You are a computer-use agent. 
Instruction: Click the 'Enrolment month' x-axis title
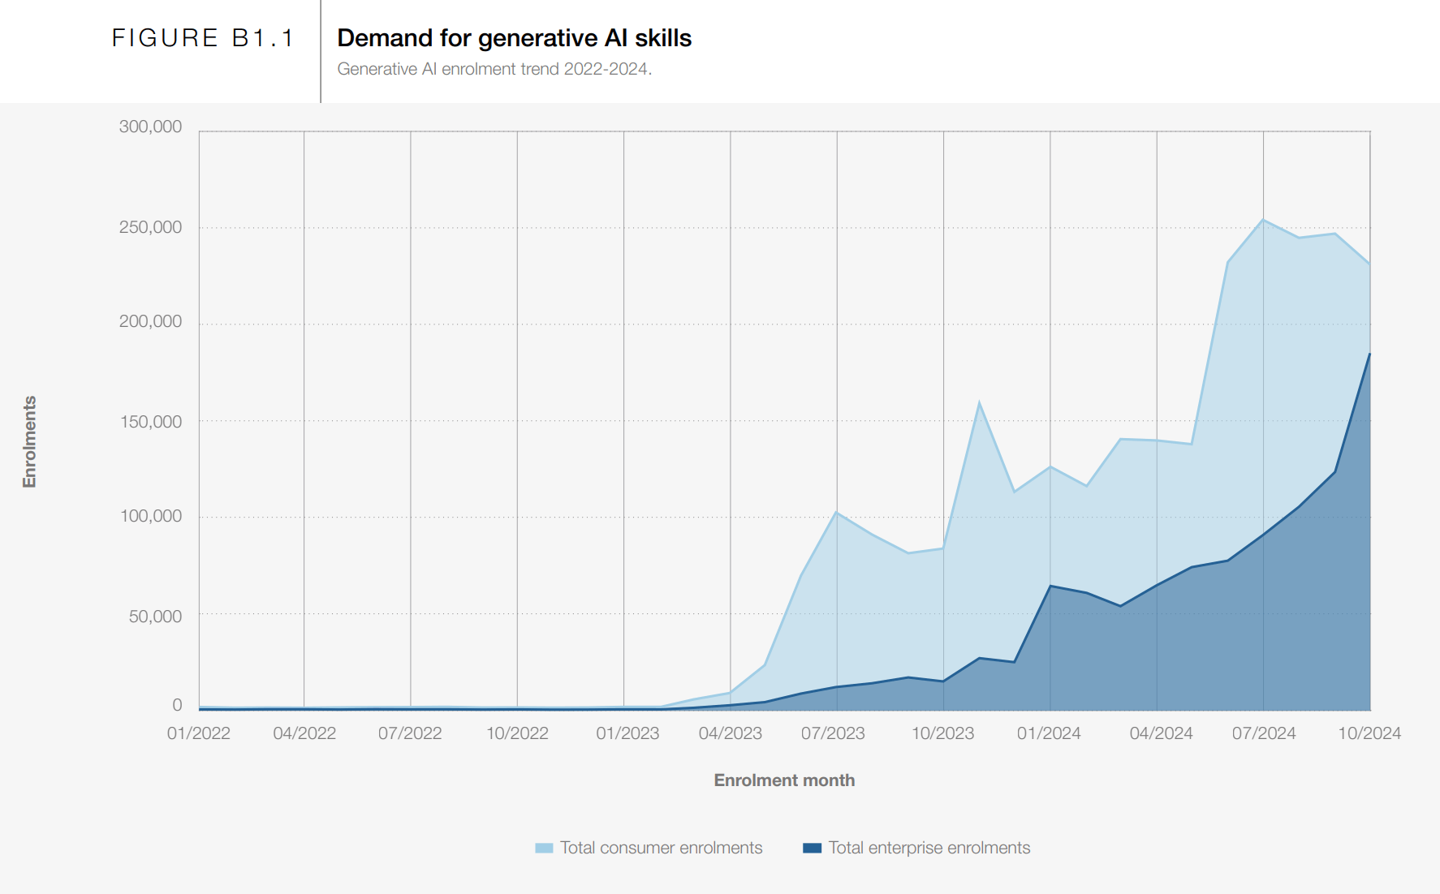(784, 780)
